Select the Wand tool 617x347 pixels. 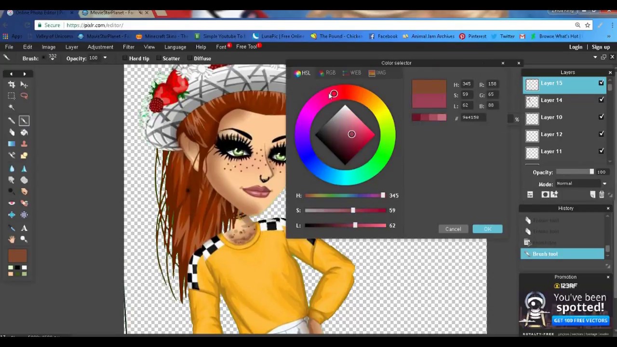(12, 107)
